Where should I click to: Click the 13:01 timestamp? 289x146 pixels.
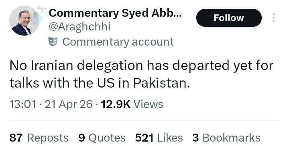click(22, 104)
